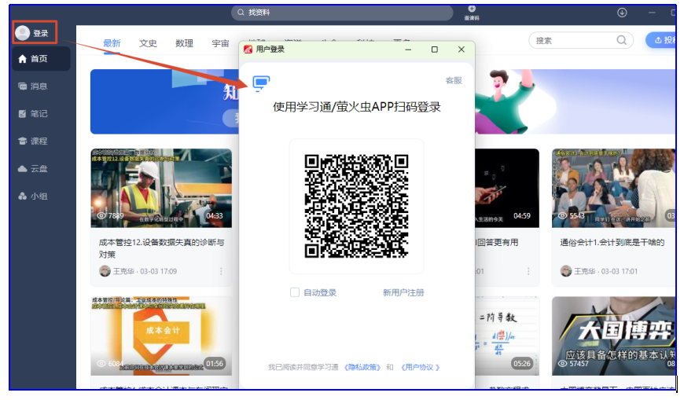Open the 成本会计 video thumbnail
Screen dimensions: 684x400
pyautogui.click(x=161, y=336)
